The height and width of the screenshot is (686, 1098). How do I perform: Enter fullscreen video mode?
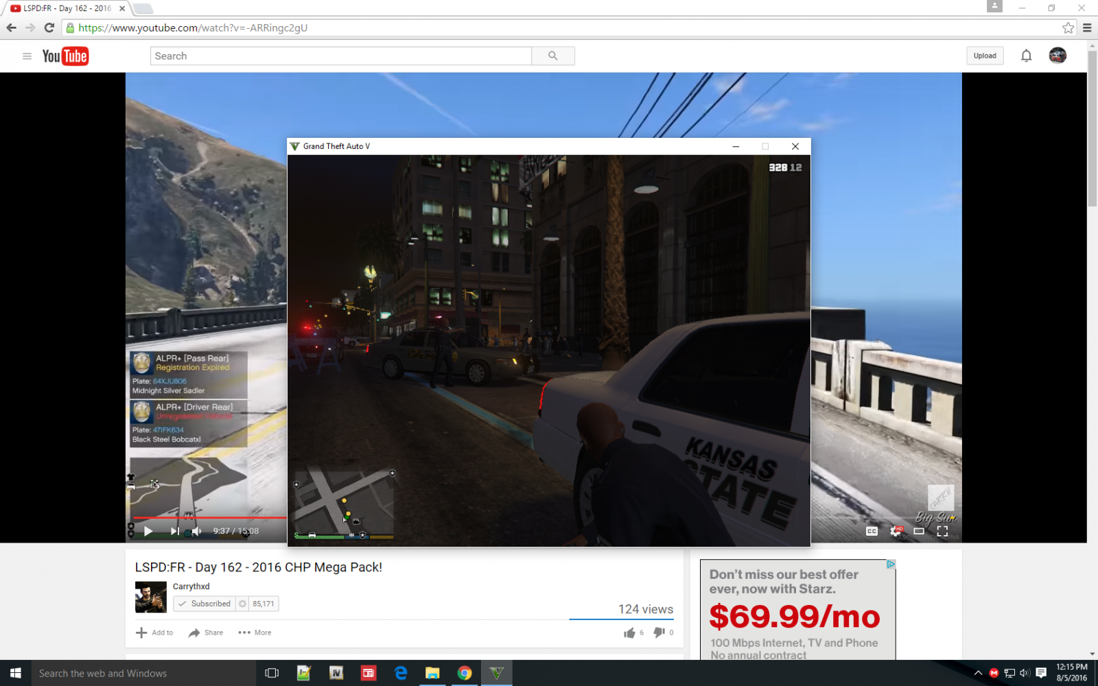[x=942, y=531]
